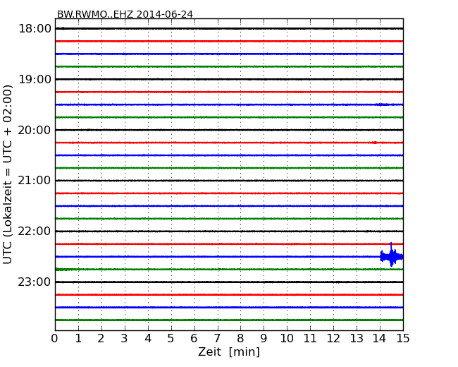Click x-axis tick label 4
Image resolution: width=458 pixels, height=367 pixels.
pos(148,338)
